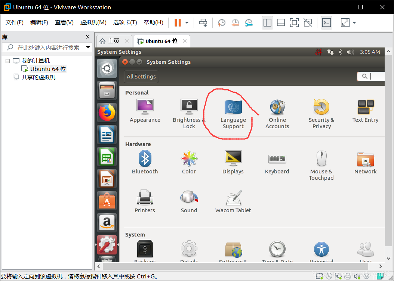The width and height of the screenshot is (394, 281).
Task: Open Color settings
Action: point(189,162)
